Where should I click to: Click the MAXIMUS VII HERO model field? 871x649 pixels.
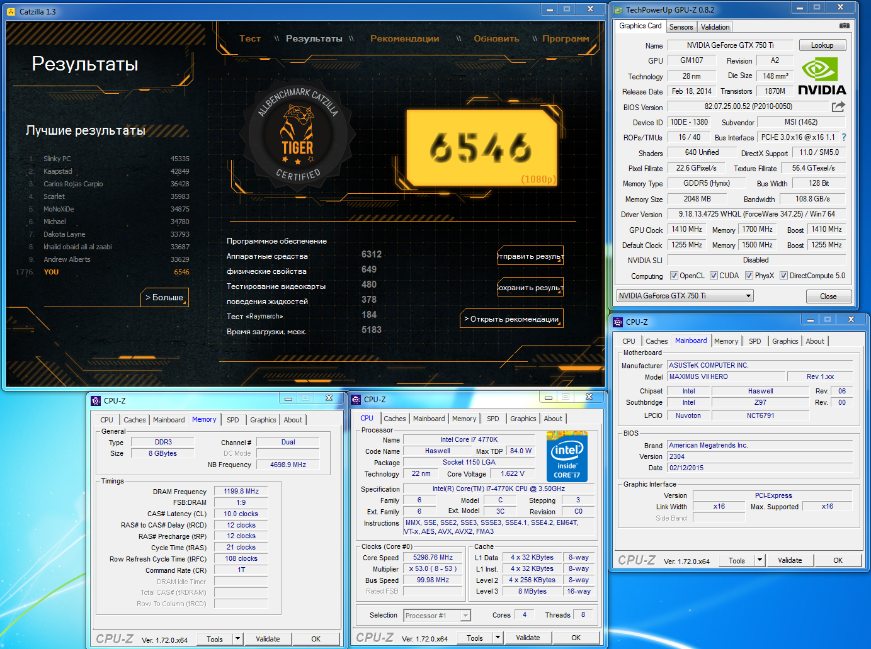click(727, 376)
